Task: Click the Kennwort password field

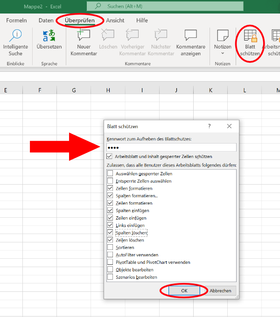Action: click(171, 147)
